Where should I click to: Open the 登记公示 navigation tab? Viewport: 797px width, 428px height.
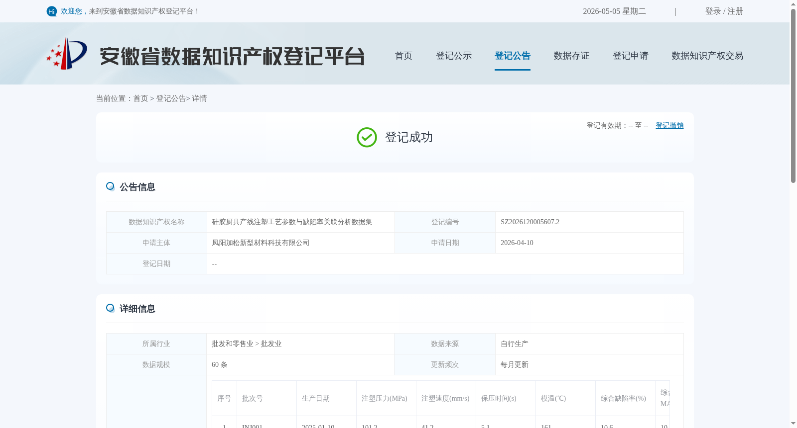(454, 56)
